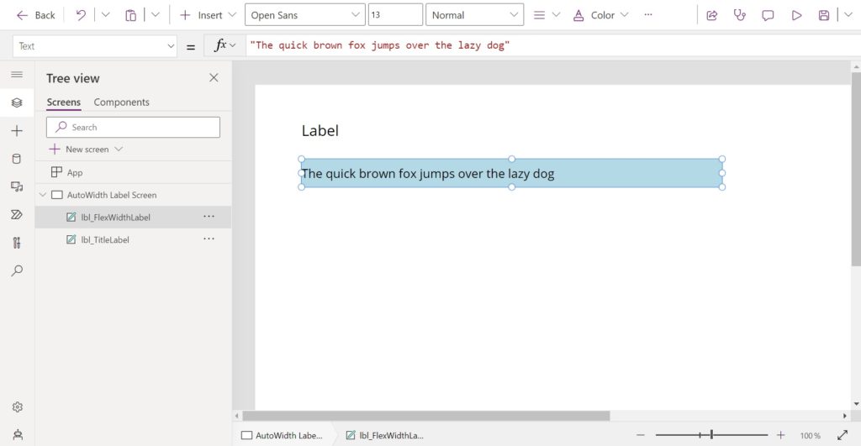The width and height of the screenshot is (861, 446).
Task: Switch to the Components tab
Action: point(121,102)
